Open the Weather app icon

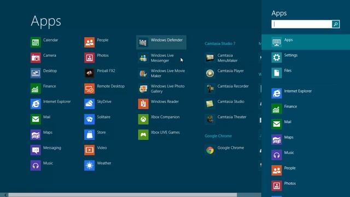pos(90,166)
